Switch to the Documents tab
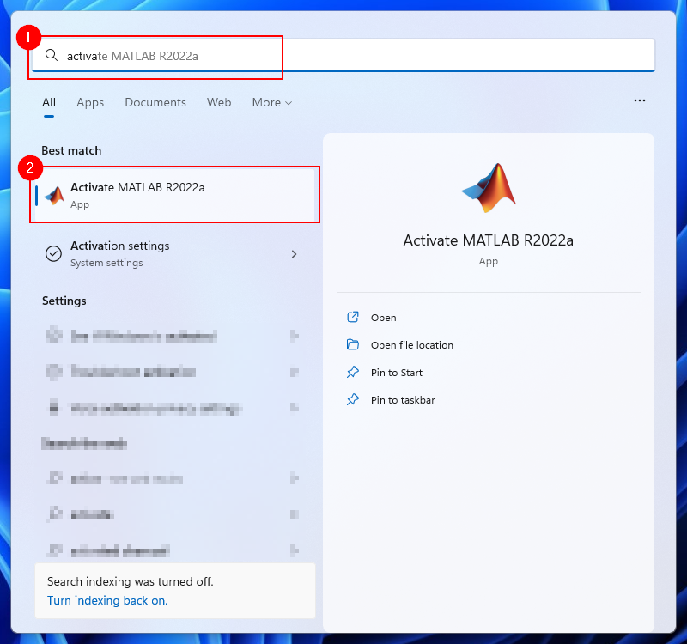 click(155, 102)
